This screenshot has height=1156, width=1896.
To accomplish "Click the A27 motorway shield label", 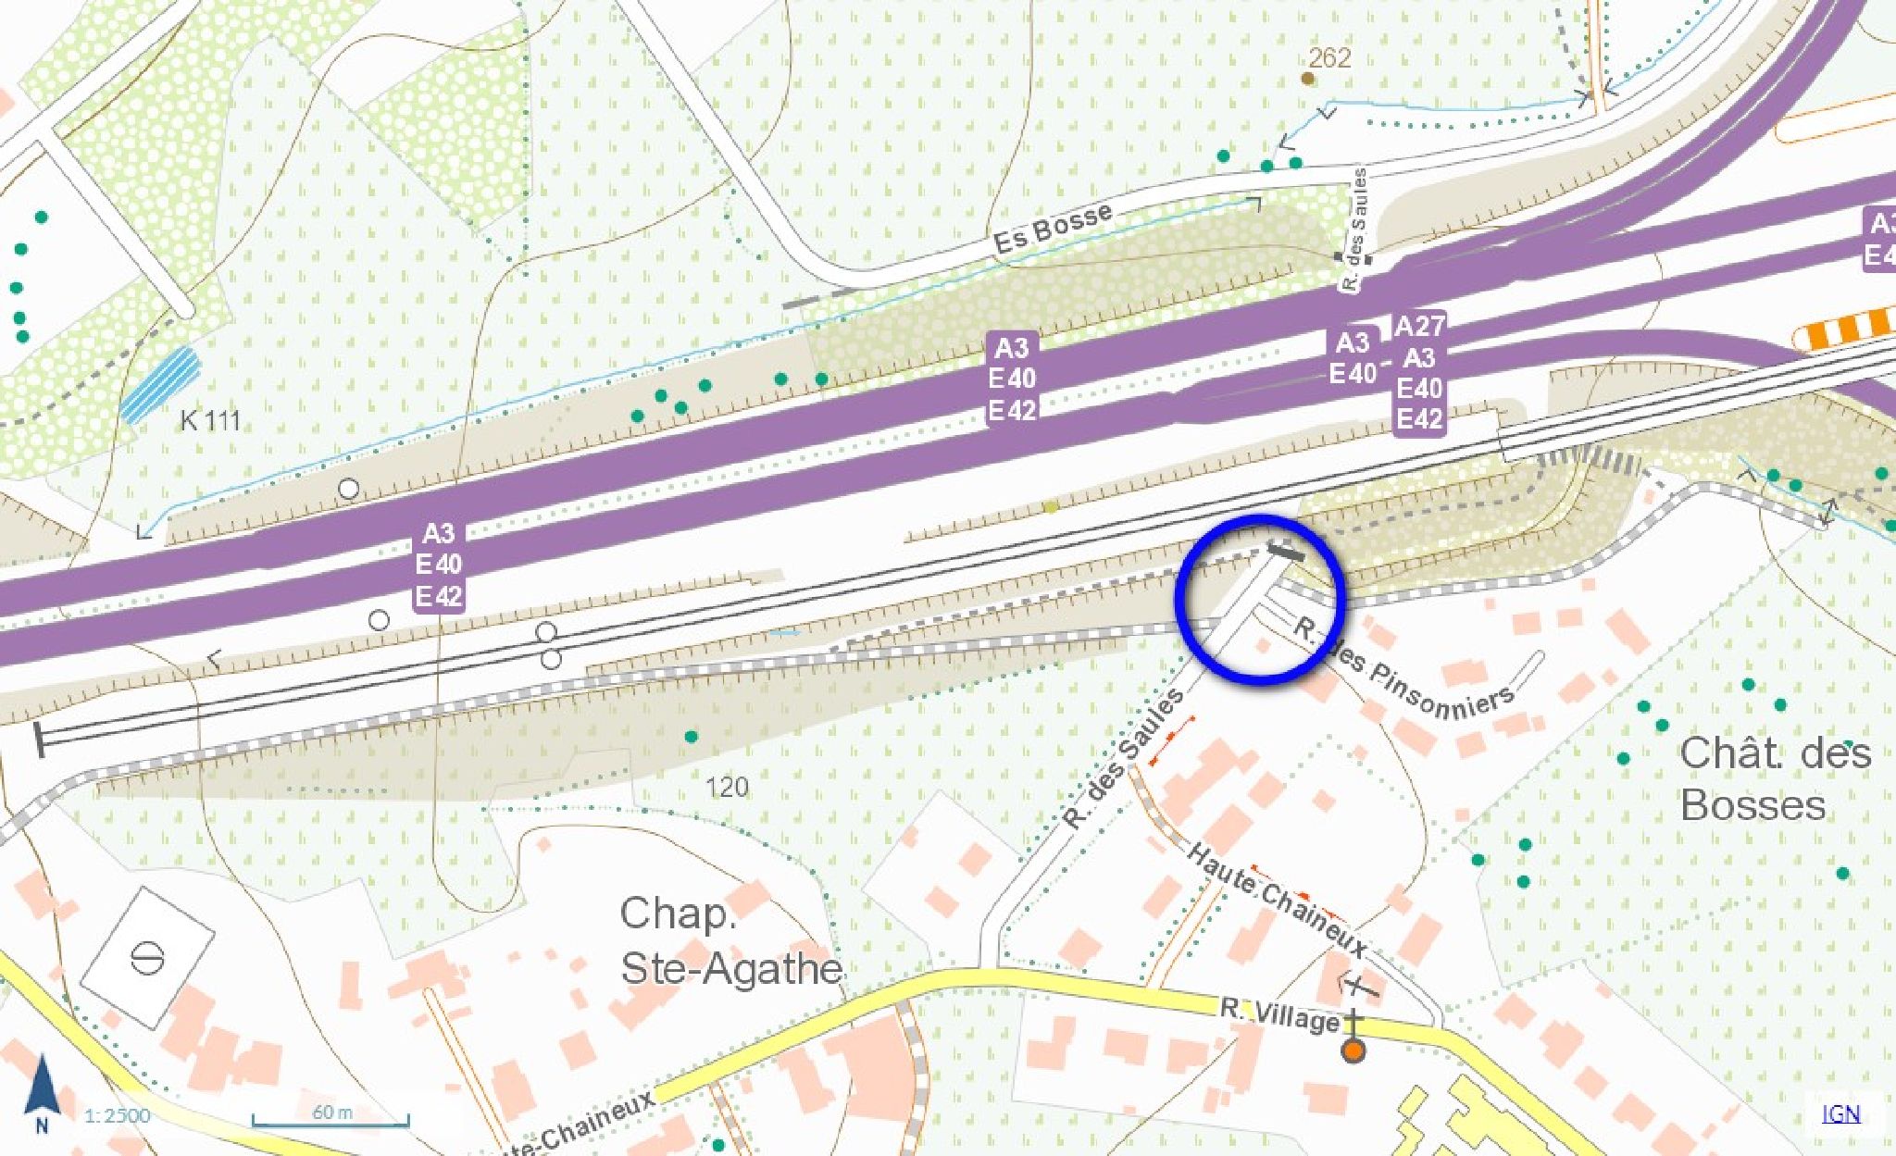I will pos(1419,326).
